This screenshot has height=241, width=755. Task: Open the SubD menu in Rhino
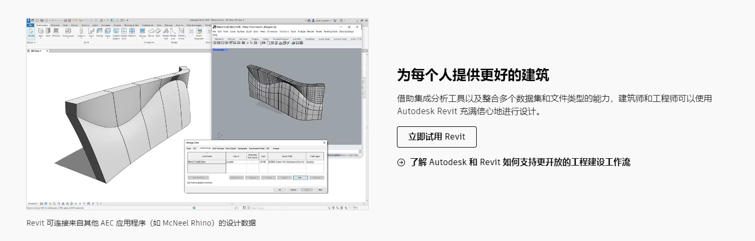tap(248, 31)
